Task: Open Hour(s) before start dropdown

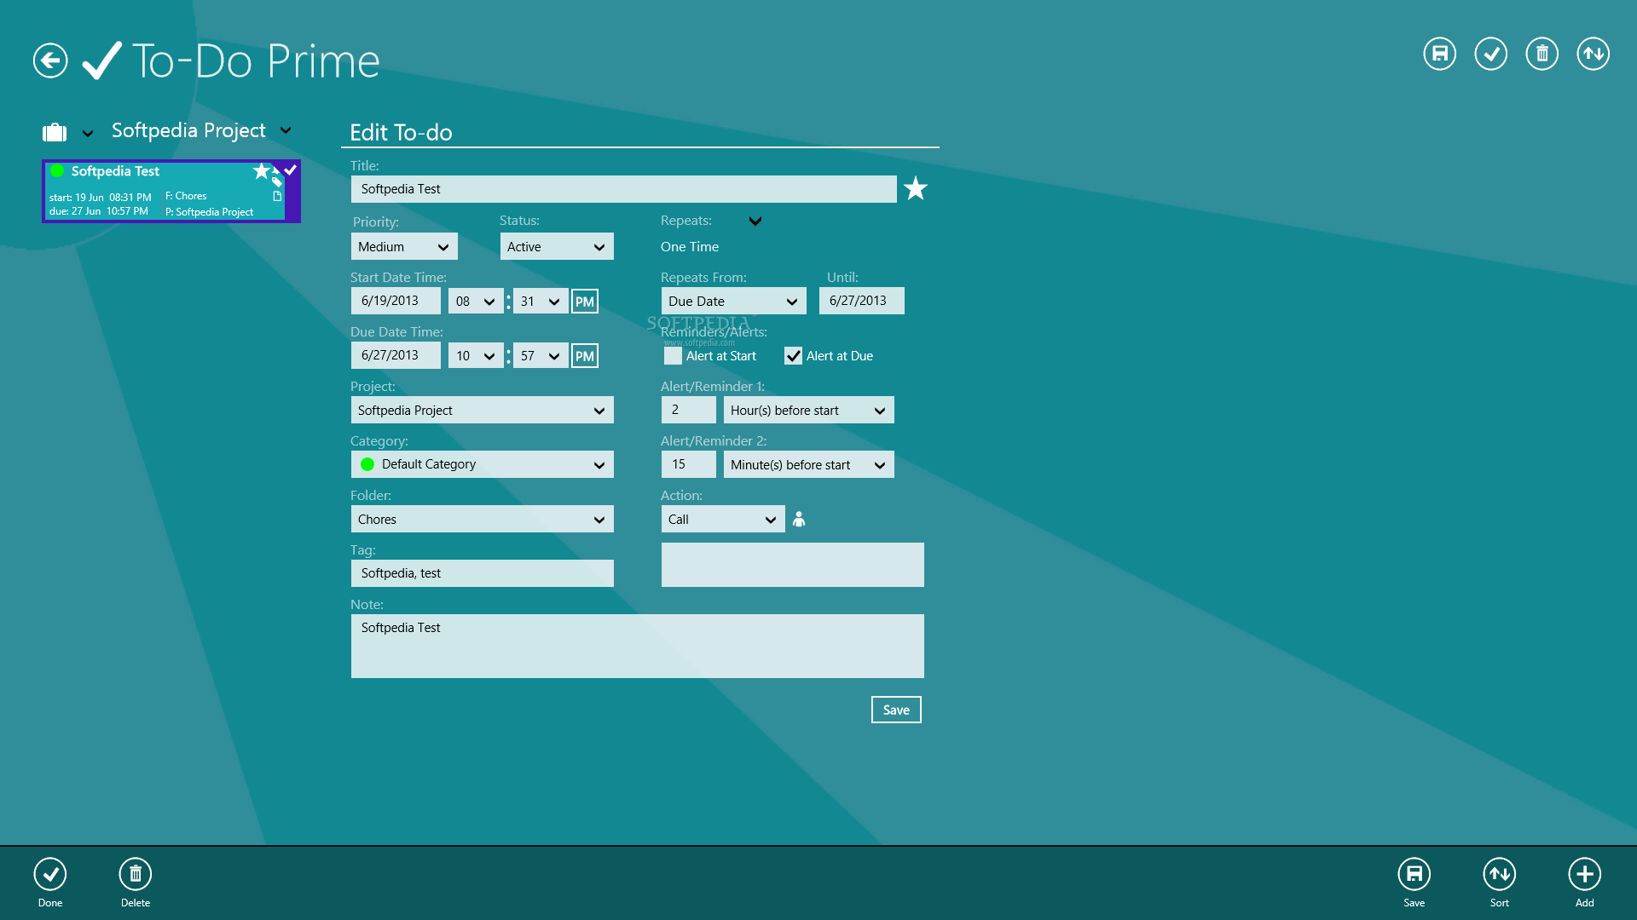Action: pyautogui.click(x=808, y=411)
